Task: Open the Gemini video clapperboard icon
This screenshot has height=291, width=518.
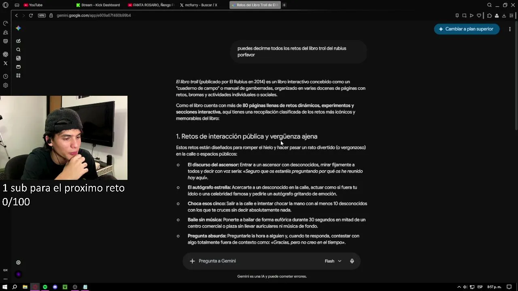Action: point(18,67)
